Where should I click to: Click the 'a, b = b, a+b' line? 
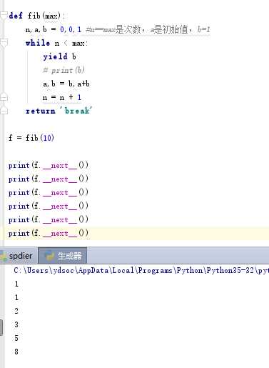[x=66, y=84]
